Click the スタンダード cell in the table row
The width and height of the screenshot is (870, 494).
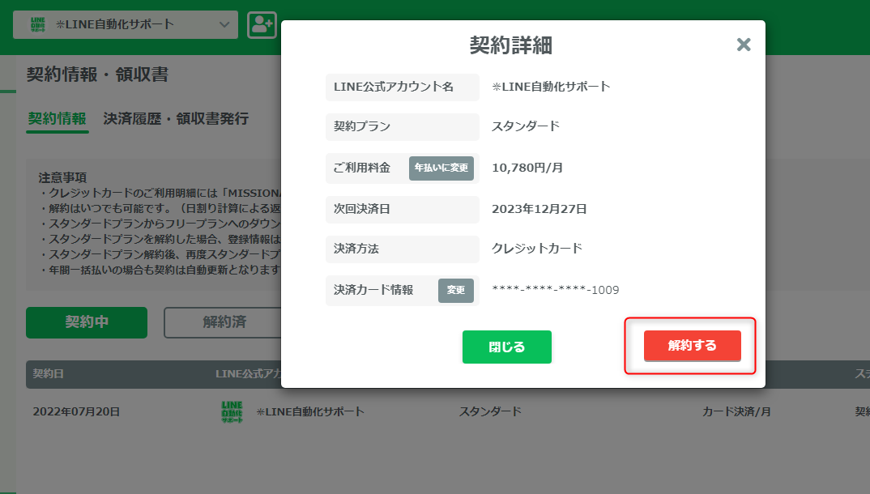click(490, 412)
